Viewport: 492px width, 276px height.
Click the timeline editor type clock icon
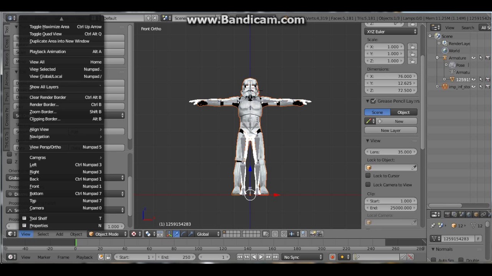pos(12,257)
